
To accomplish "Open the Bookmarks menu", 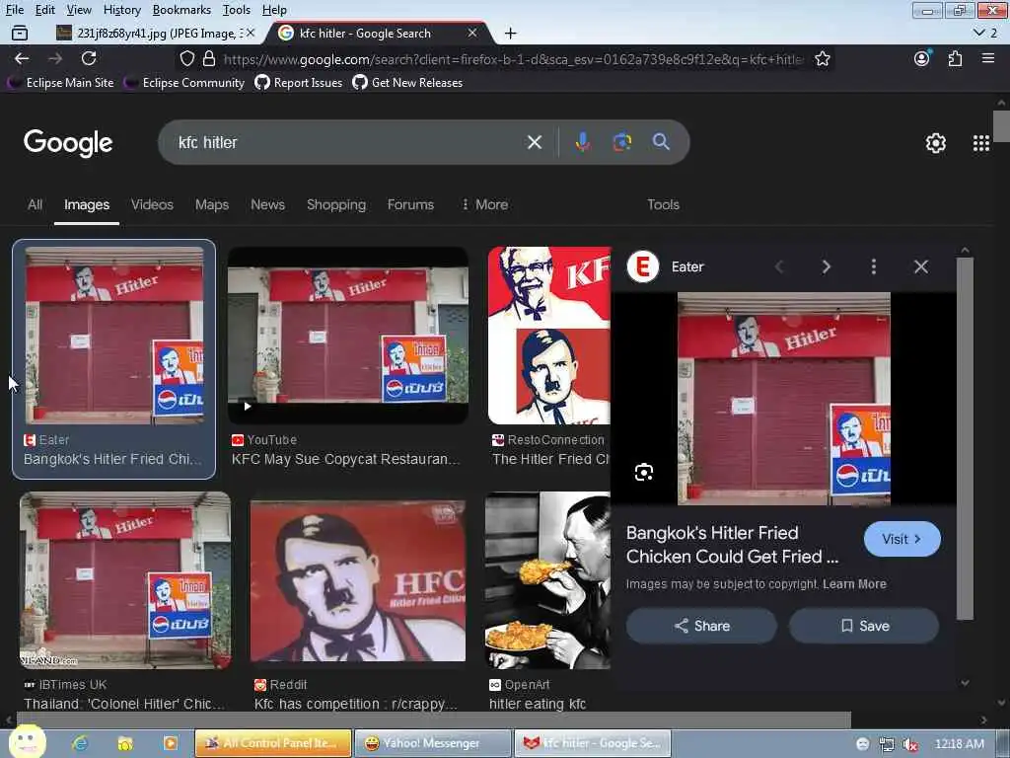I will 181,10.
